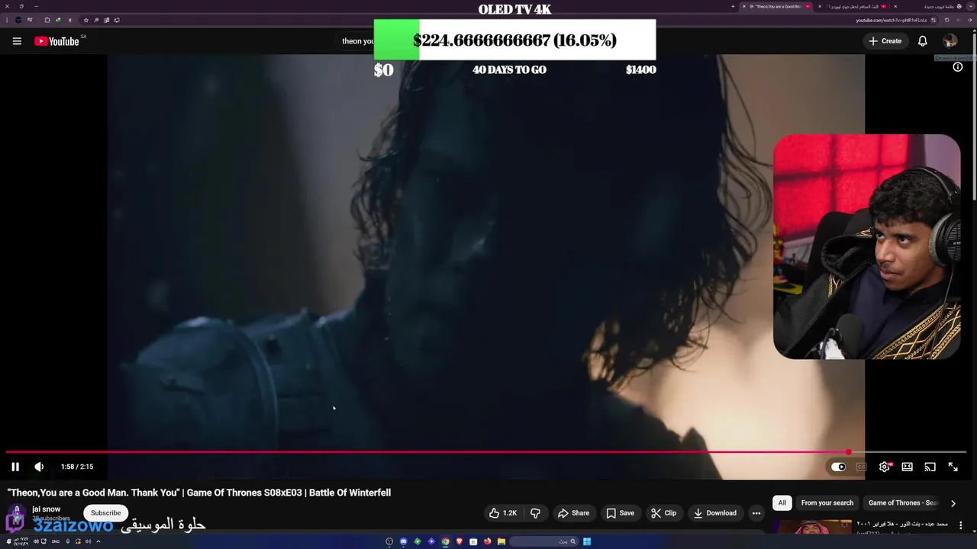Open the jai snow channel name
The image size is (977, 549).
pyautogui.click(x=47, y=509)
